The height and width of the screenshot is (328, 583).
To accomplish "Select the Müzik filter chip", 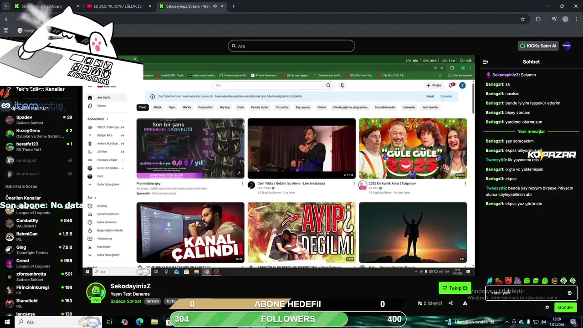I will pos(157,108).
